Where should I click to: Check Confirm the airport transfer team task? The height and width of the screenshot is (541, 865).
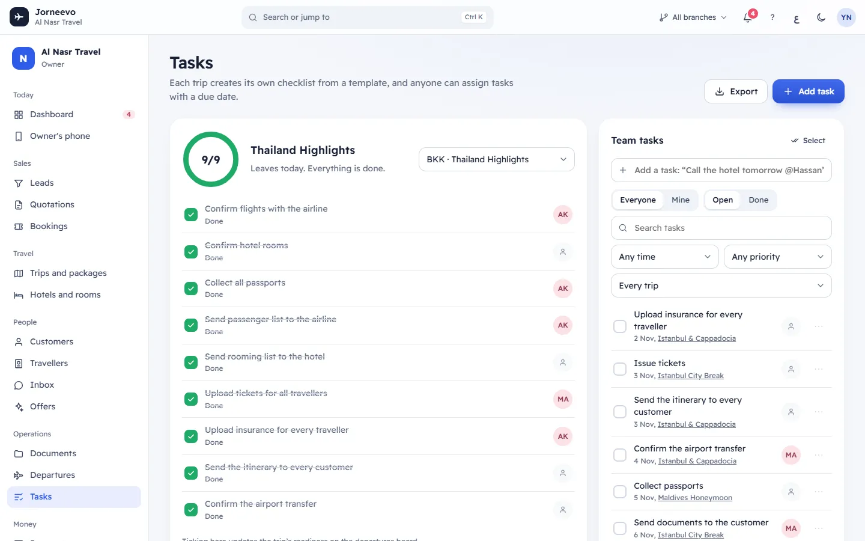[x=620, y=455]
